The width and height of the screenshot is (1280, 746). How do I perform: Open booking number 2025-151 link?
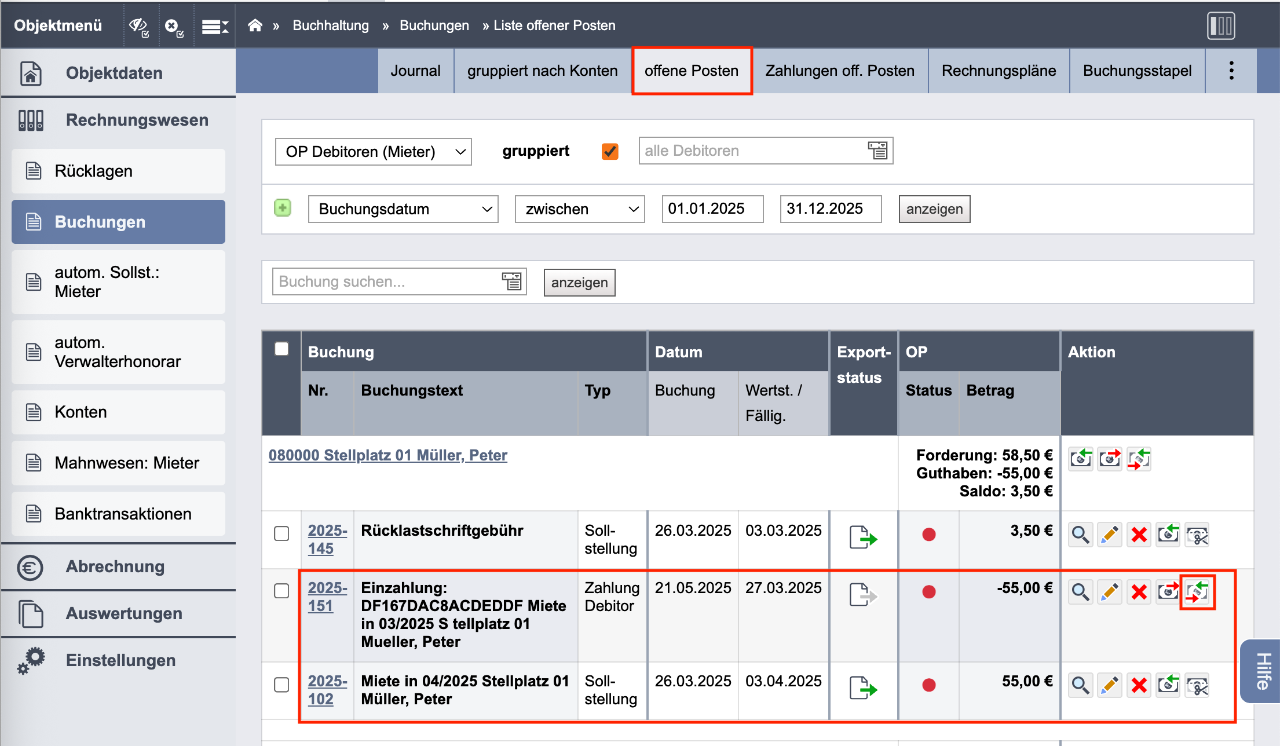pos(327,597)
